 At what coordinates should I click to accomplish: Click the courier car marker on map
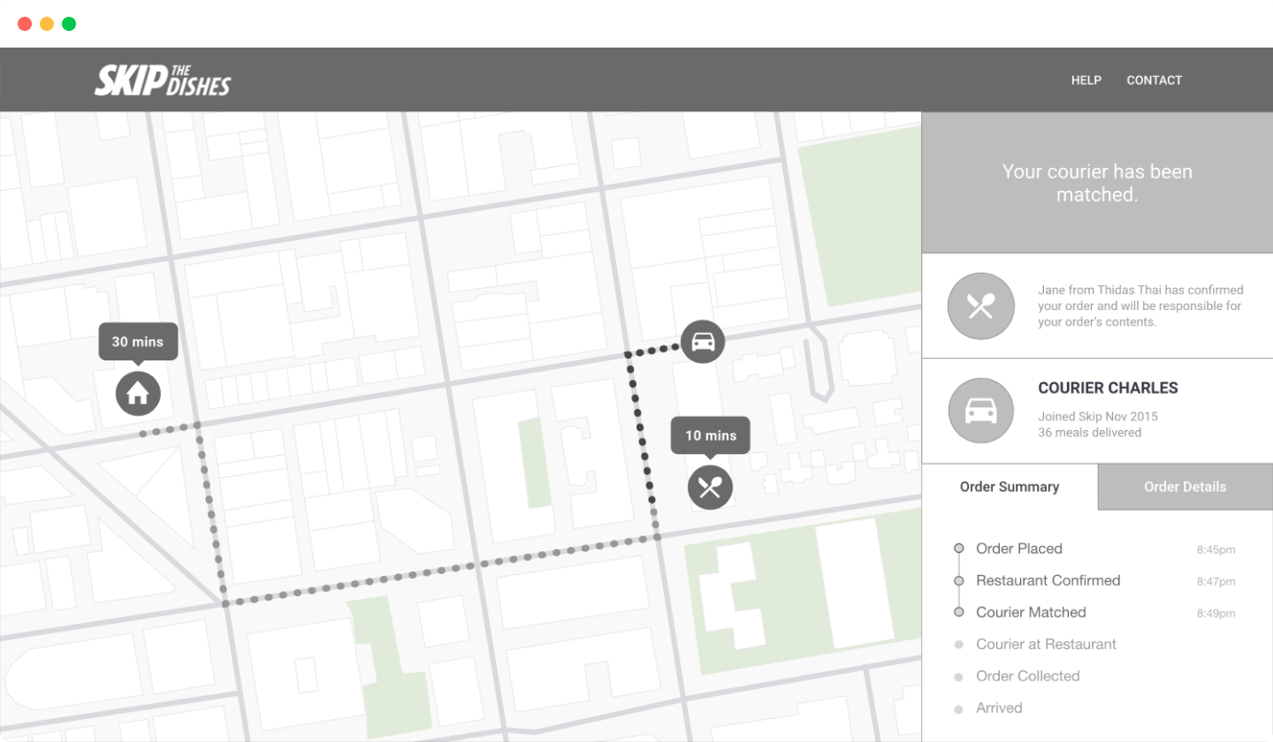[x=703, y=341]
